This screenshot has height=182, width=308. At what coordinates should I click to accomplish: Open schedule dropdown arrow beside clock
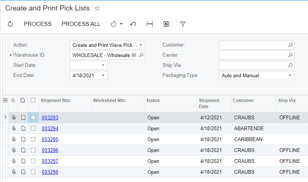121,24
